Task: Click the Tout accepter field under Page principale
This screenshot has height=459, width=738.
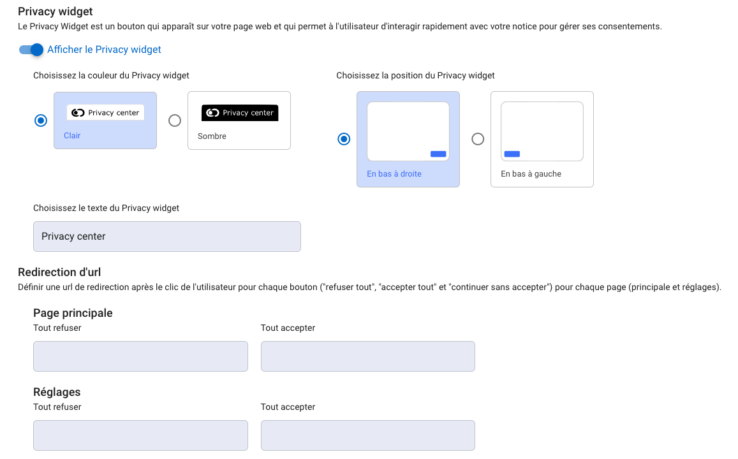Action: point(367,356)
